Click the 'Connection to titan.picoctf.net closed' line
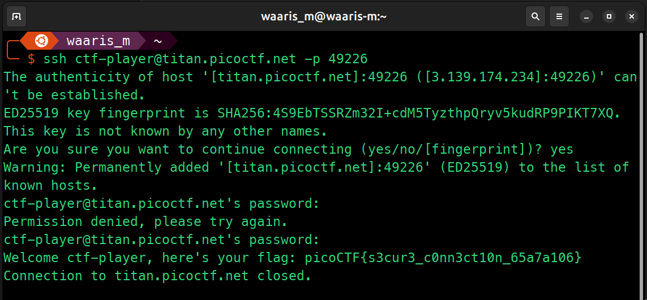 [x=157, y=276]
